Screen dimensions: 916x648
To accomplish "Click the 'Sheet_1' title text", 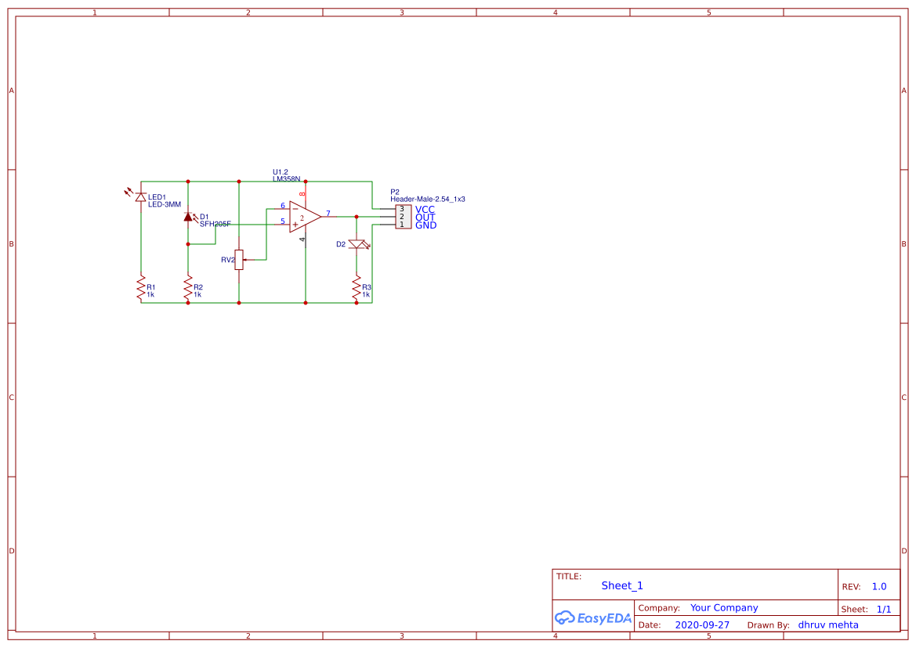I will pos(622,585).
